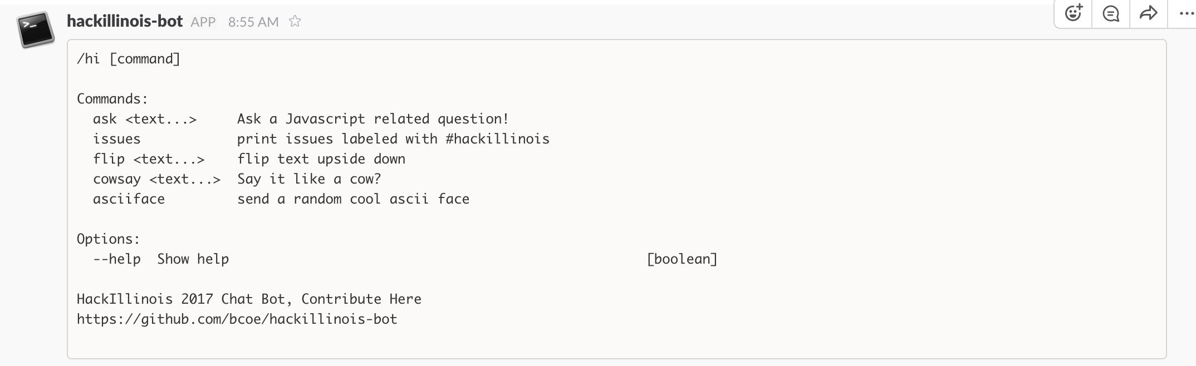Click the '[boolean]' type label

click(682, 259)
